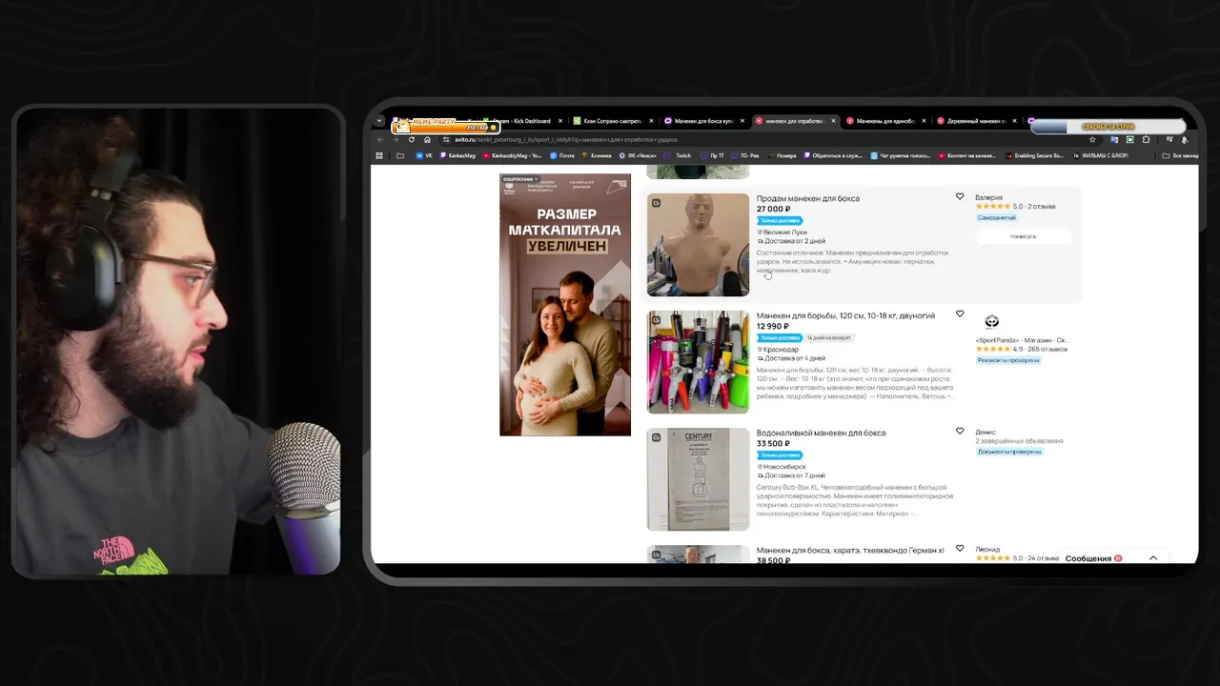The image size is (1220, 686).
Task: Open seller profile 'Денис'
Action: pyautogui.click(x=986, y=432)
